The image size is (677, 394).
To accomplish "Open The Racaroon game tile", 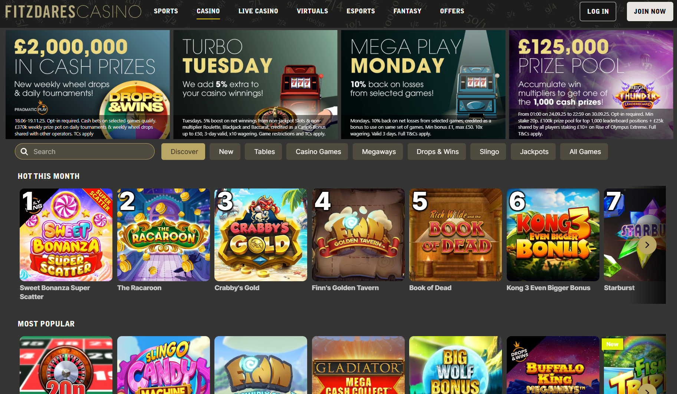I will click(164, 235).
